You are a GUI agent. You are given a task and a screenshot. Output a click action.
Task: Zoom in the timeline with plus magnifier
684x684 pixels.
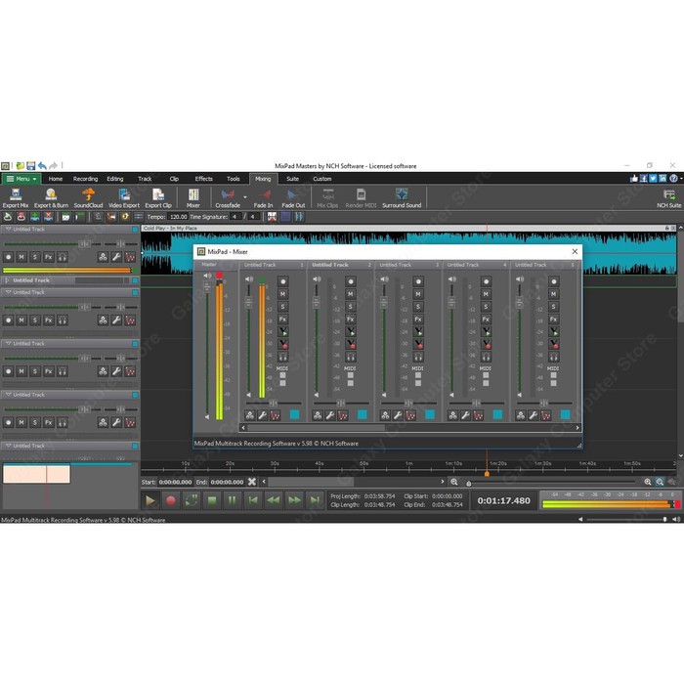[647, 482]
